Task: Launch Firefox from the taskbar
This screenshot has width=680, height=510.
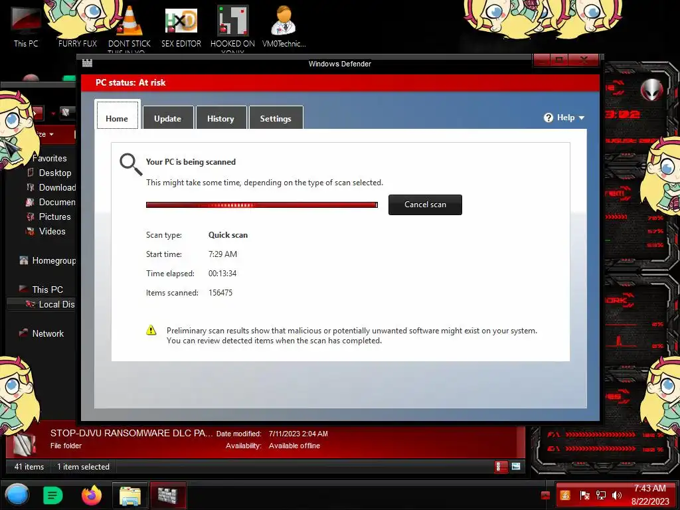Action: [92, 495]
